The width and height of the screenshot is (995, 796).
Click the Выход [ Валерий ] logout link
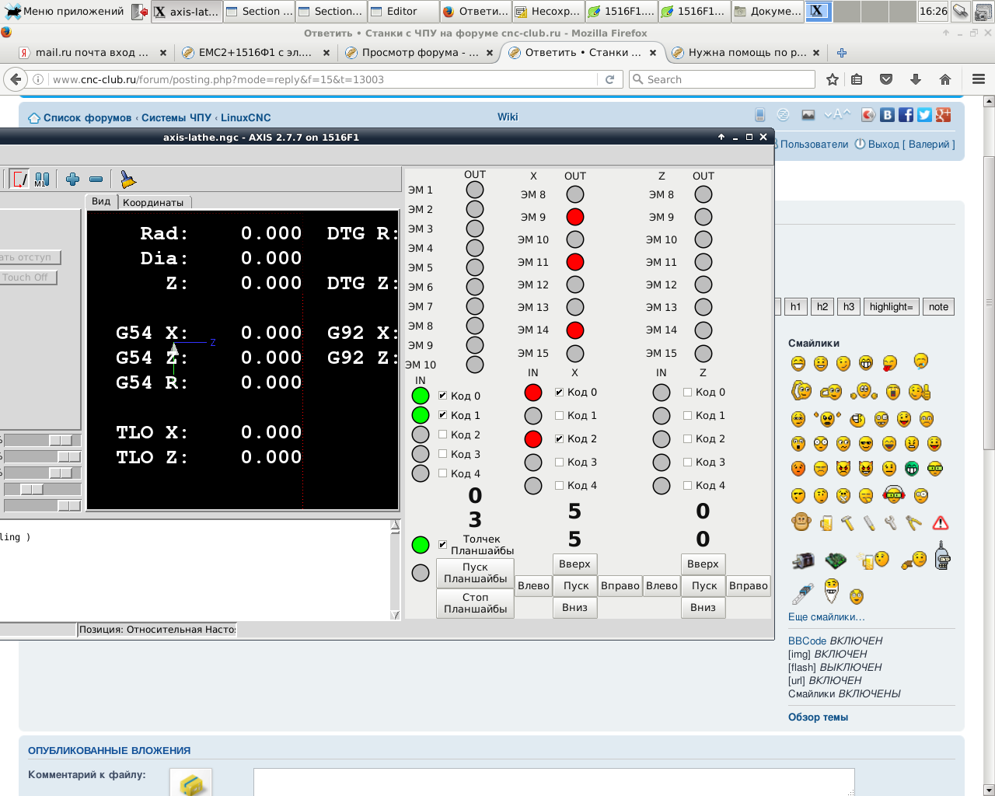(911, 144)
